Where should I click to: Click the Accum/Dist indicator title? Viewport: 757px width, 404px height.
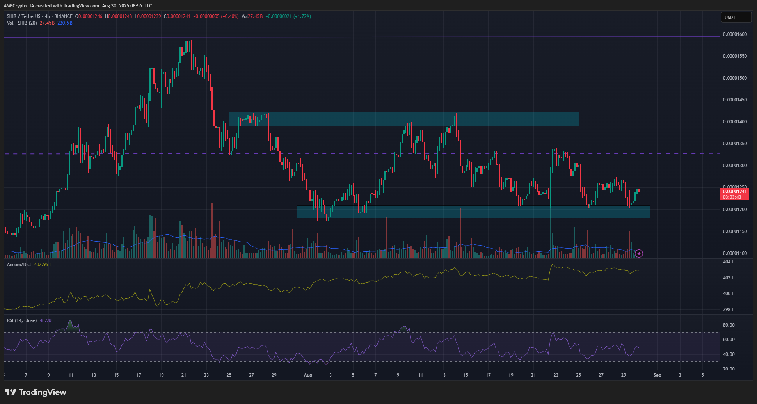(x=19, y=265)
